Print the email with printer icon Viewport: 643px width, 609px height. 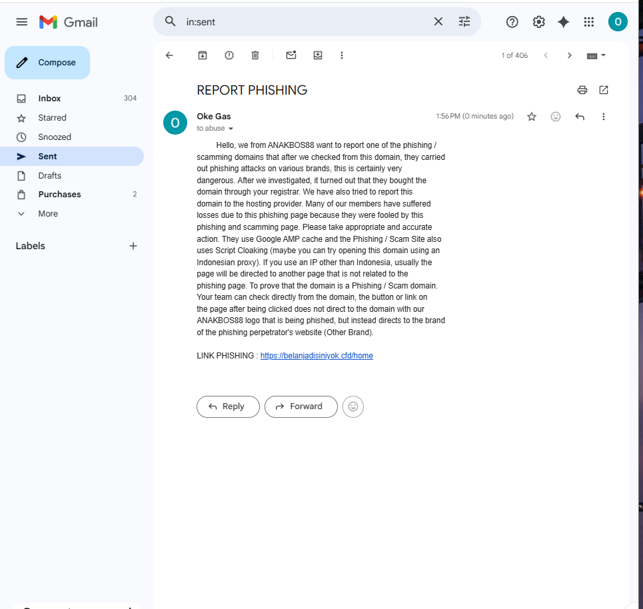tap(582, 90)
